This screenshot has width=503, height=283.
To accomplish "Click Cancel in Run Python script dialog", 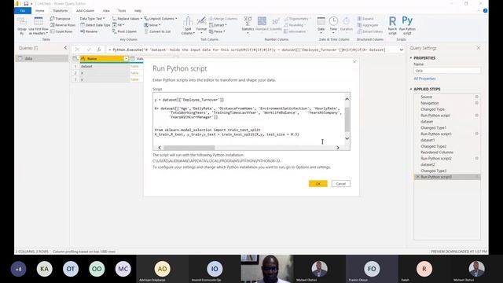I will point(340,183).
